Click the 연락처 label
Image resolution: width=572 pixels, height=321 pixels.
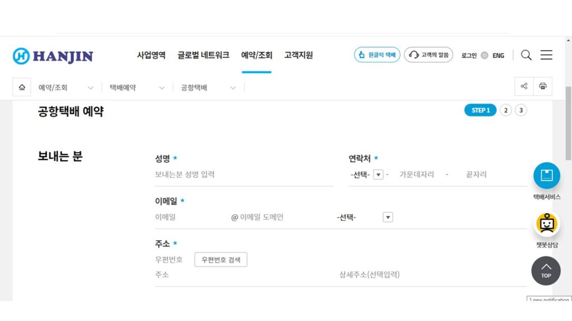360,159
